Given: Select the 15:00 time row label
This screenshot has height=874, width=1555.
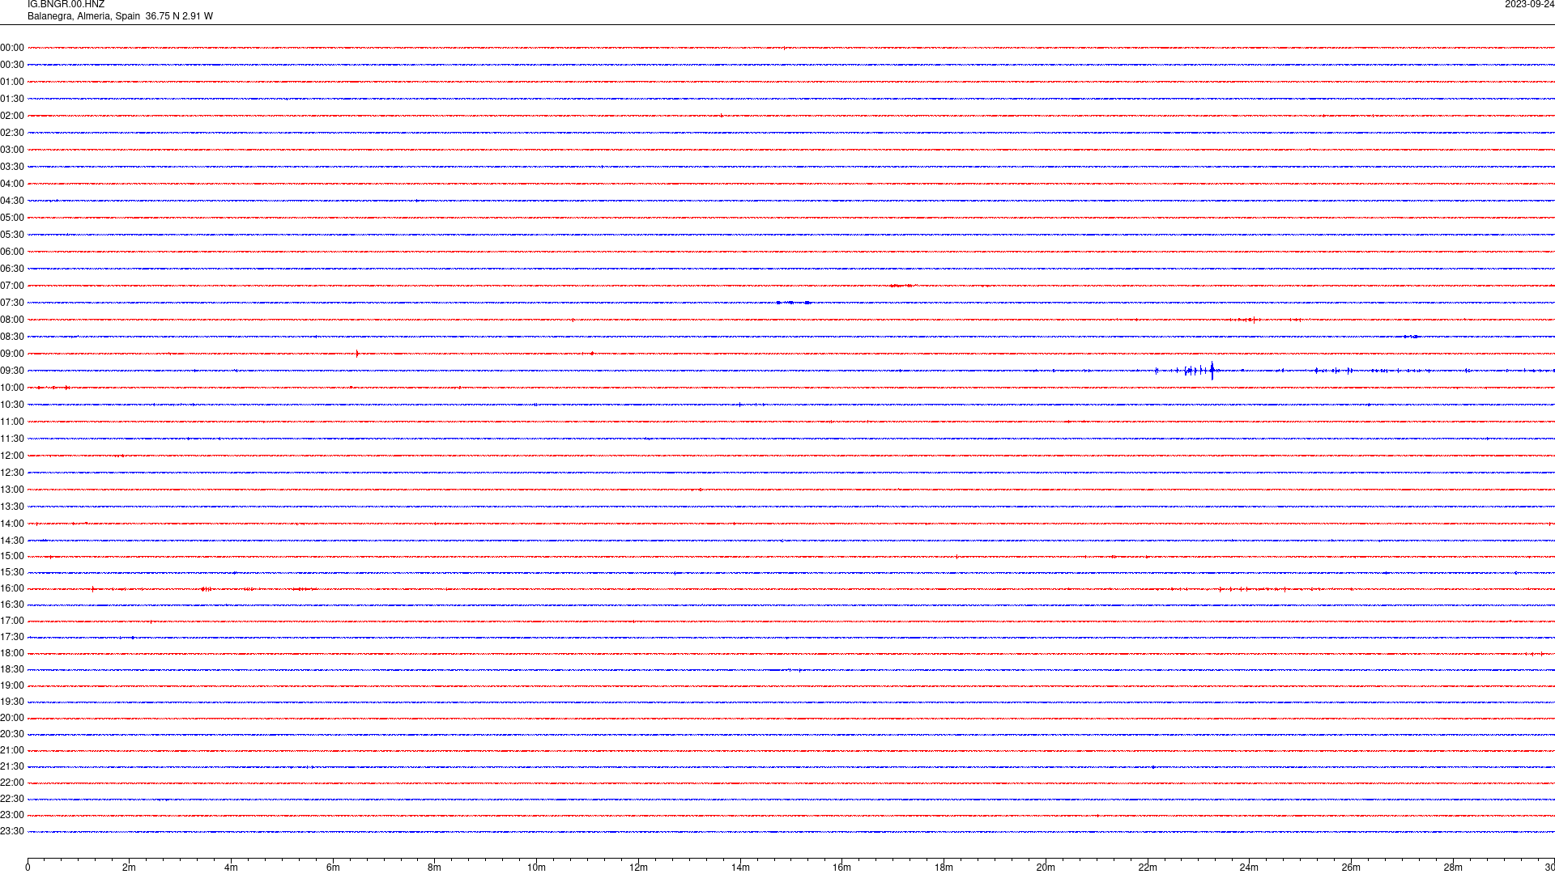Looking at the screenshot, I should [12, 556].
